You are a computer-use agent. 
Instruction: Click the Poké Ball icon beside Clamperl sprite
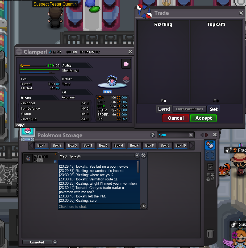pyautogui.click(x=126, y=79)
